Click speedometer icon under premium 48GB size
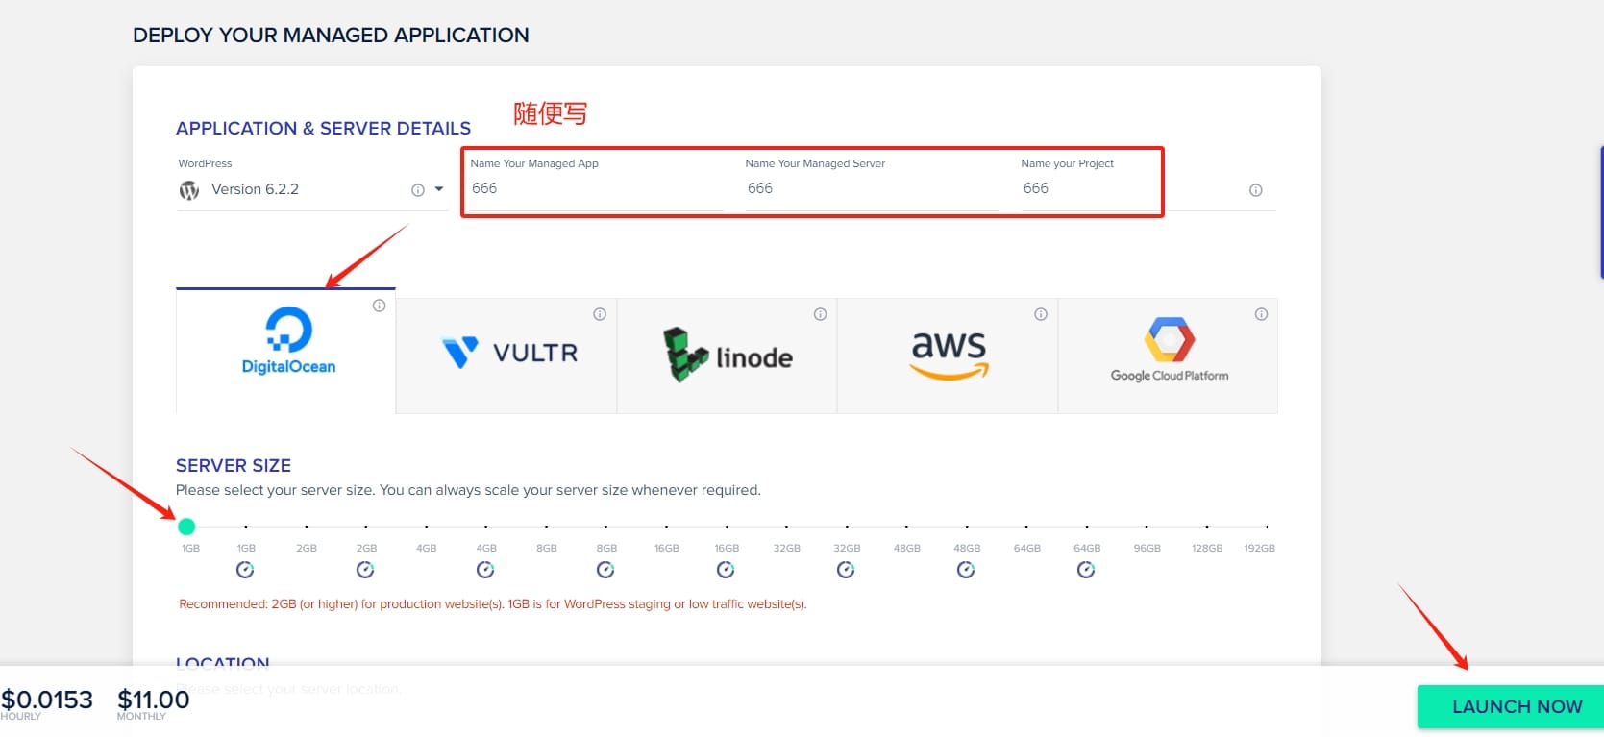The height and width of the screenshot is (737, 1604). [x=966, y=570]
